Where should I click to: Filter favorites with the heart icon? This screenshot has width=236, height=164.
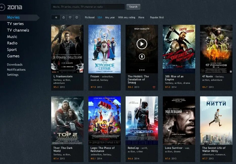pyautogui.click(x=70, y=17)
